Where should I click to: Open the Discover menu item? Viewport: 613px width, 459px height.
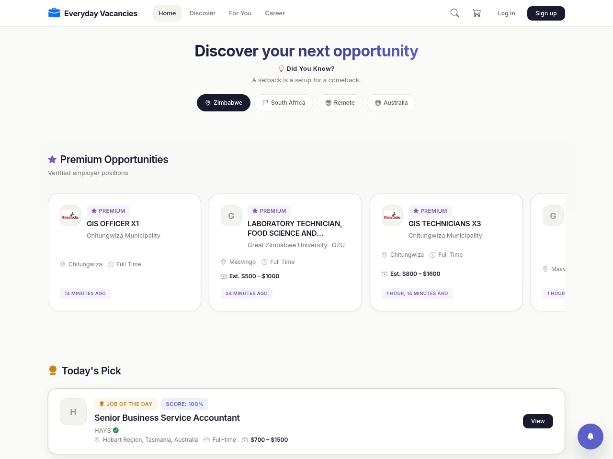tap(203, 13)
